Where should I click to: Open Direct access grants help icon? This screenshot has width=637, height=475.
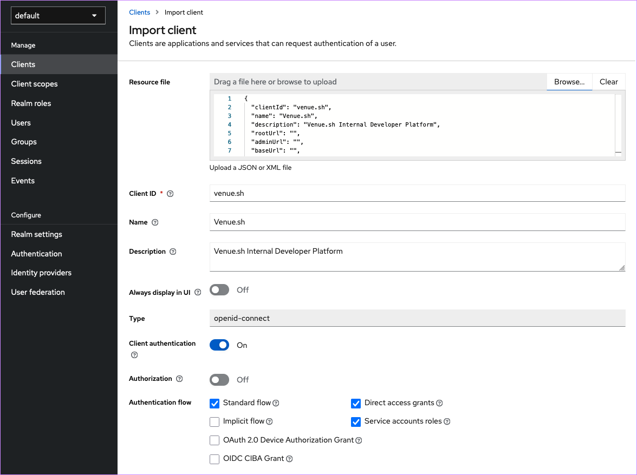(x=439, y=403)
